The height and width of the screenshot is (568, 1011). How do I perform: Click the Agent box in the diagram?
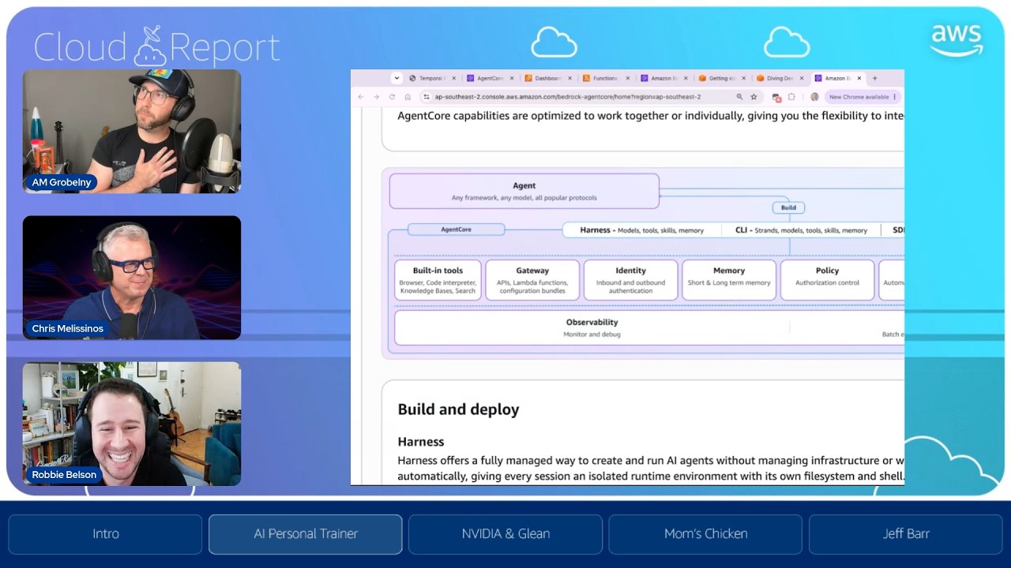(524, 191)
